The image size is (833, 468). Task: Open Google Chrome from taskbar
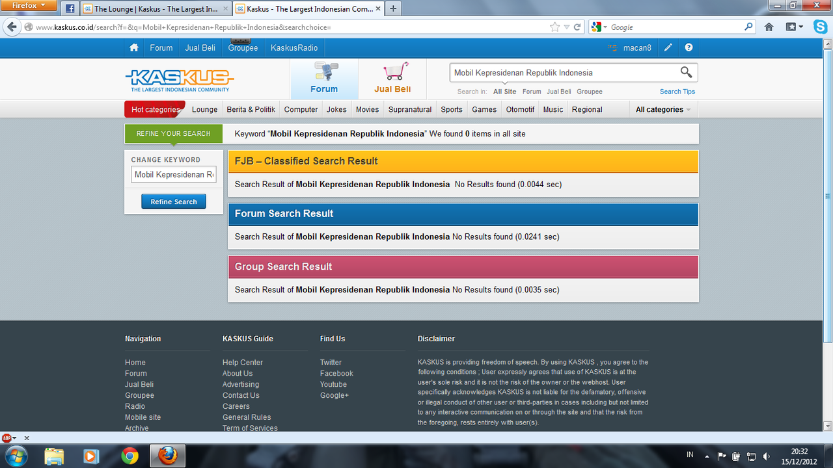pyautogui.click(x=130, y=456)
